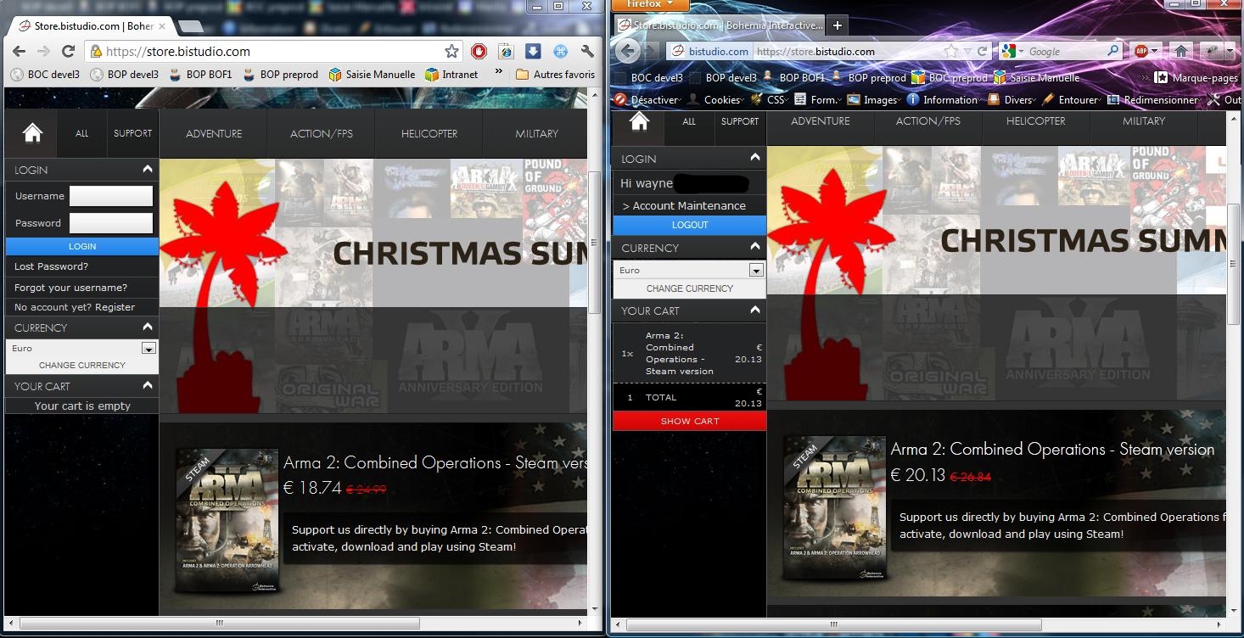Click the Arma 2 Steam box art in Firefox
Viewport: 1244px width, 638px height.
coord(833,507)
